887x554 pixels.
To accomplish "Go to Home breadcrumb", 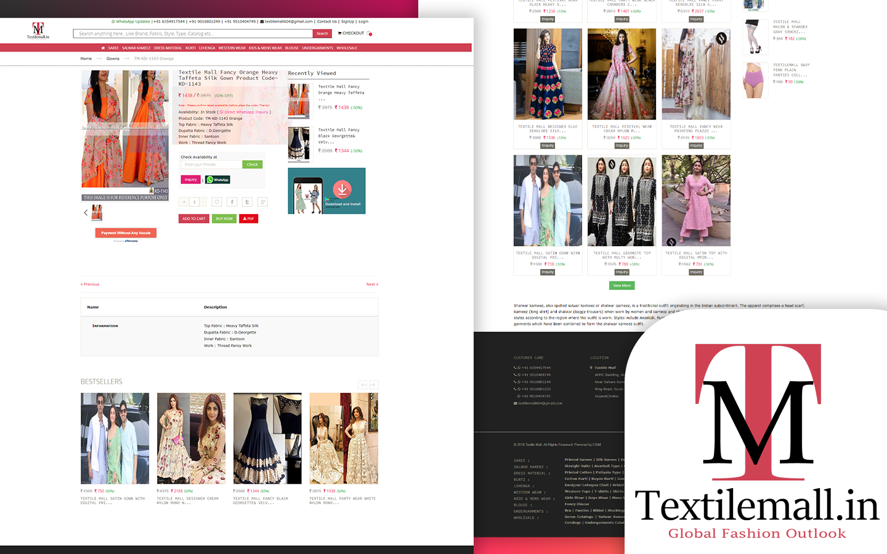I will (x=86, y=58).
